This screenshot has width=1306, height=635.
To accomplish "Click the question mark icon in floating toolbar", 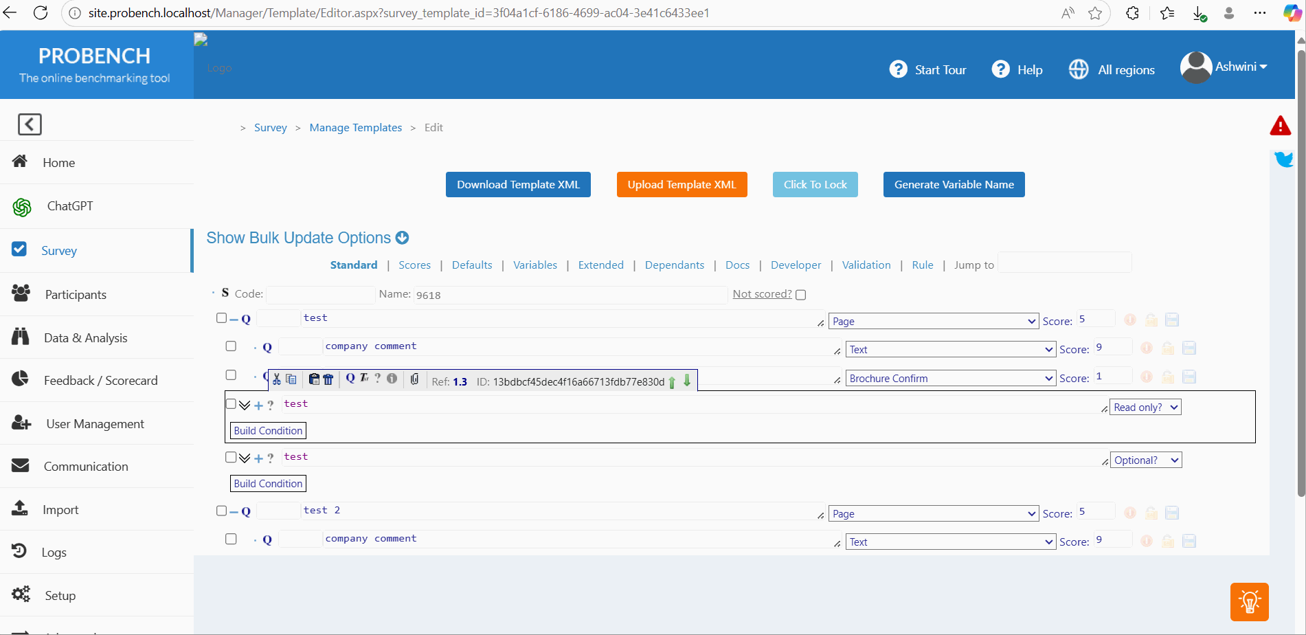I will coord(377,378).
